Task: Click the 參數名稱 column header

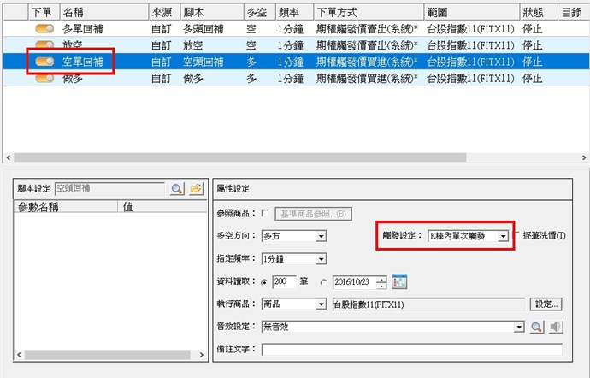Action: pyautogui.click(x=66, y=207)
